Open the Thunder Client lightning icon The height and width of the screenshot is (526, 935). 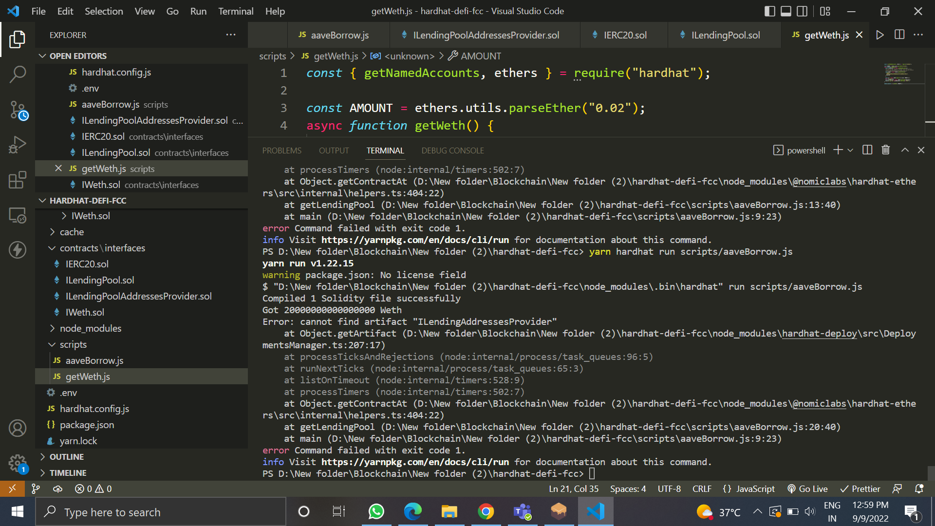tap(18, 250)
